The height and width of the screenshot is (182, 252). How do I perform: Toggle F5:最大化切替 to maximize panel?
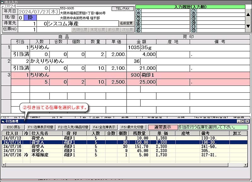pyautogui.click(x=132, y=127)
